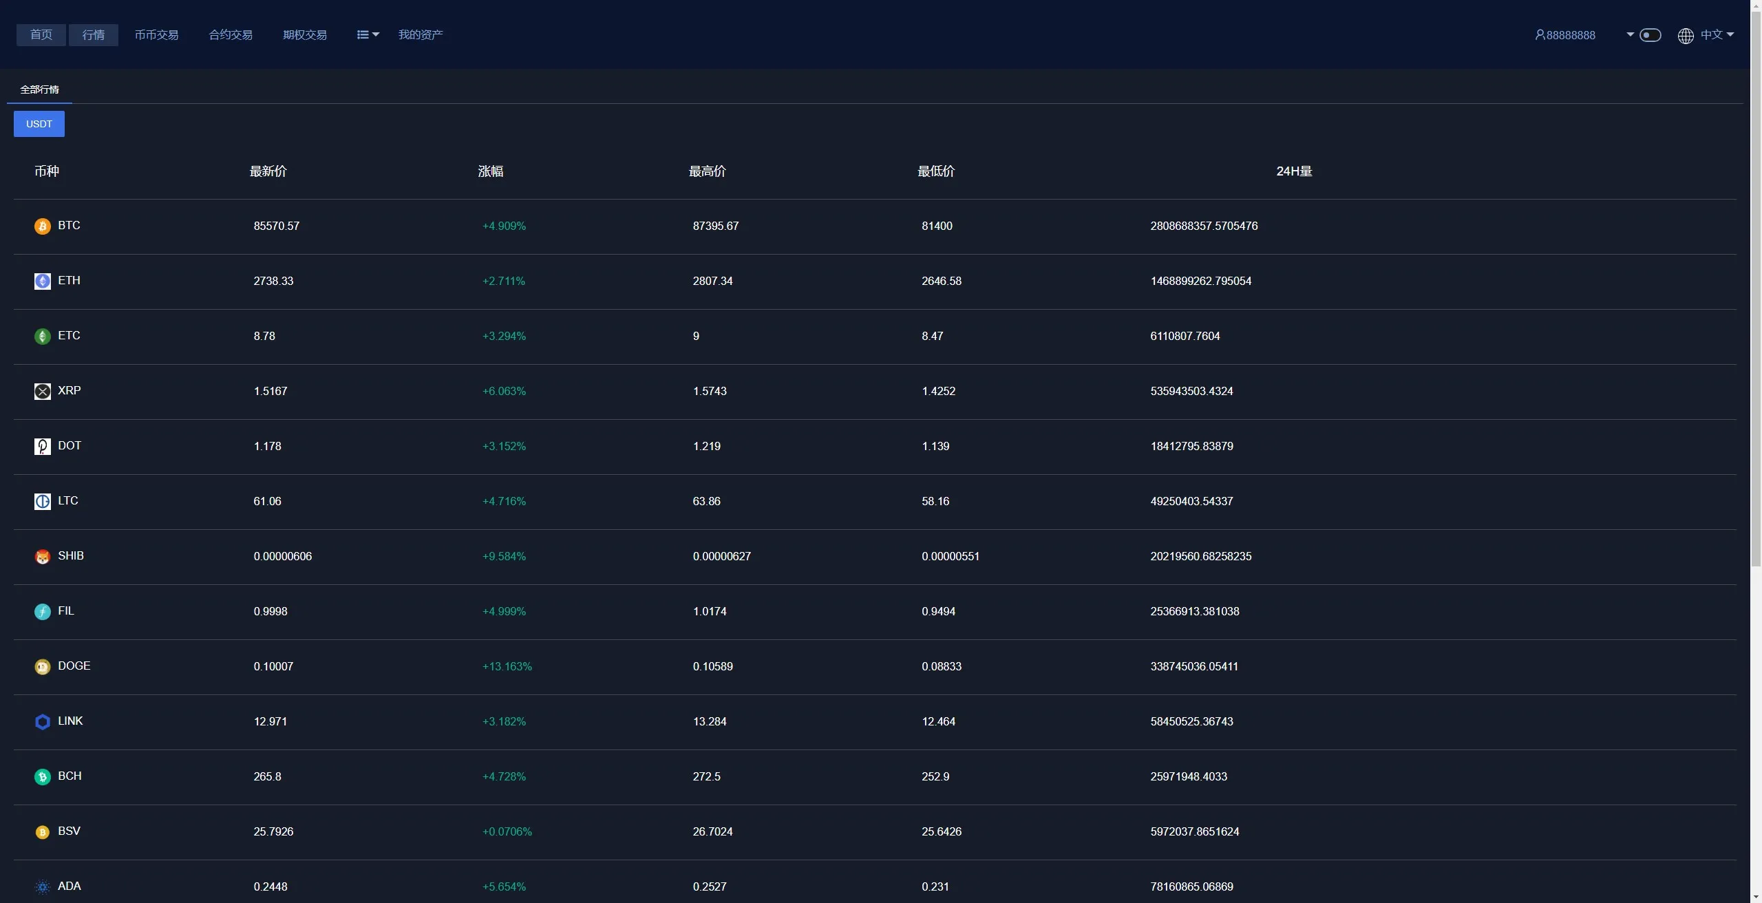The image size is (1762, 903).
Task: Click BCH lowest price 252.9
Action: pyautogui.click(x=935, y=777)
